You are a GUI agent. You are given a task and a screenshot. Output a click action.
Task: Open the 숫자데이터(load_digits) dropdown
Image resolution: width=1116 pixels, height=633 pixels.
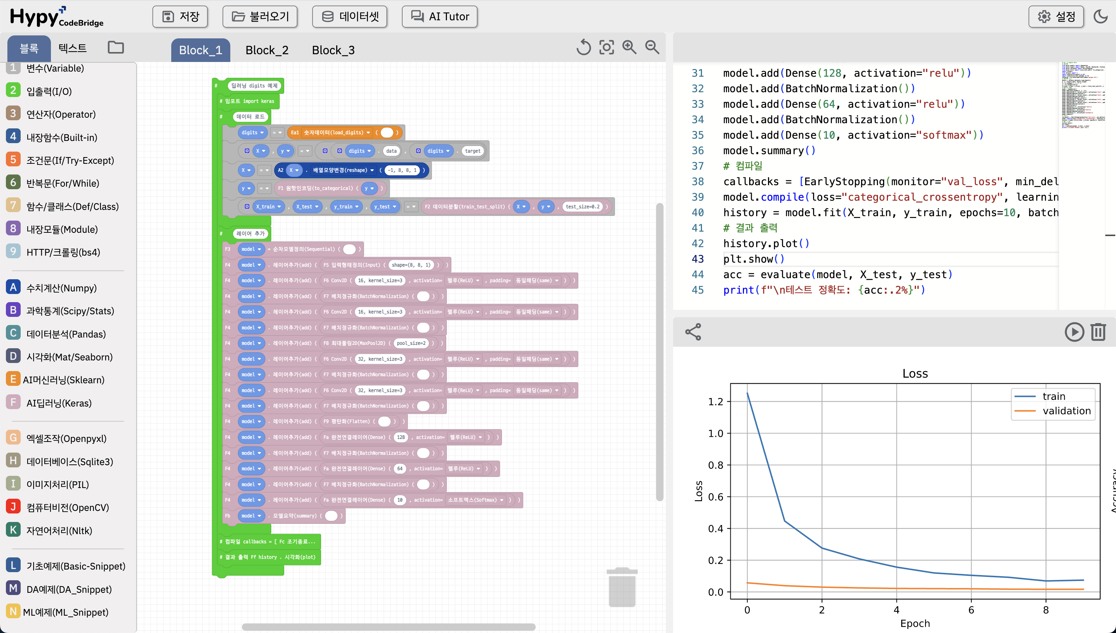[x=337, y=132]
